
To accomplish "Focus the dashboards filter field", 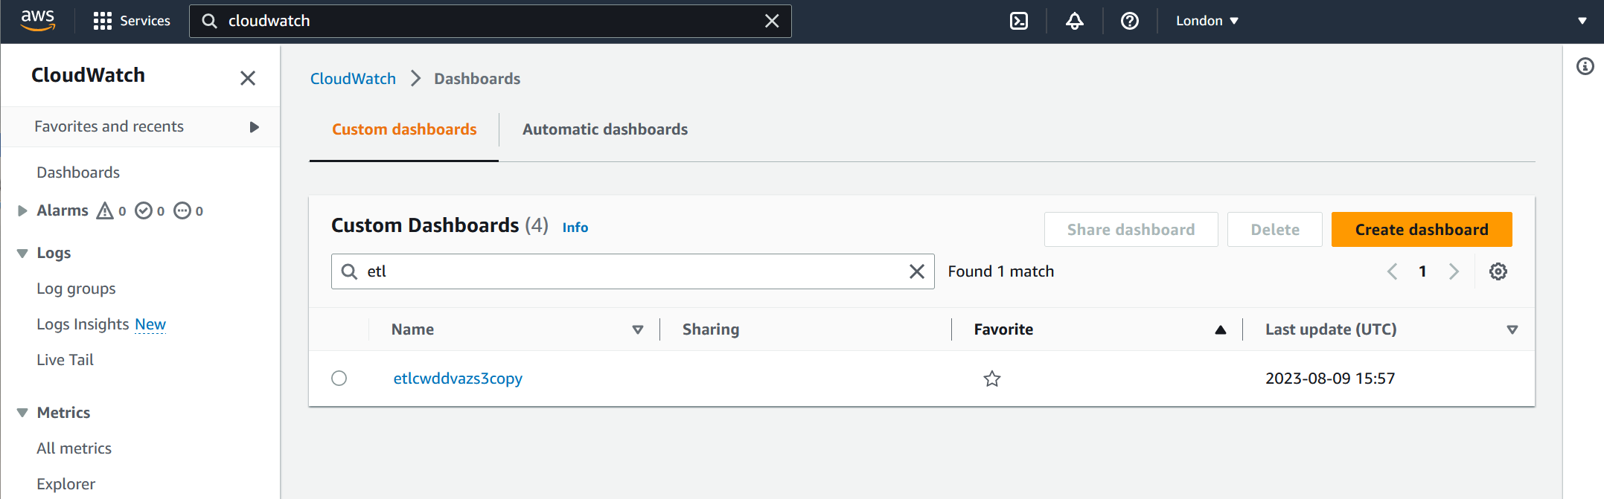I will (x=633, y=271).
